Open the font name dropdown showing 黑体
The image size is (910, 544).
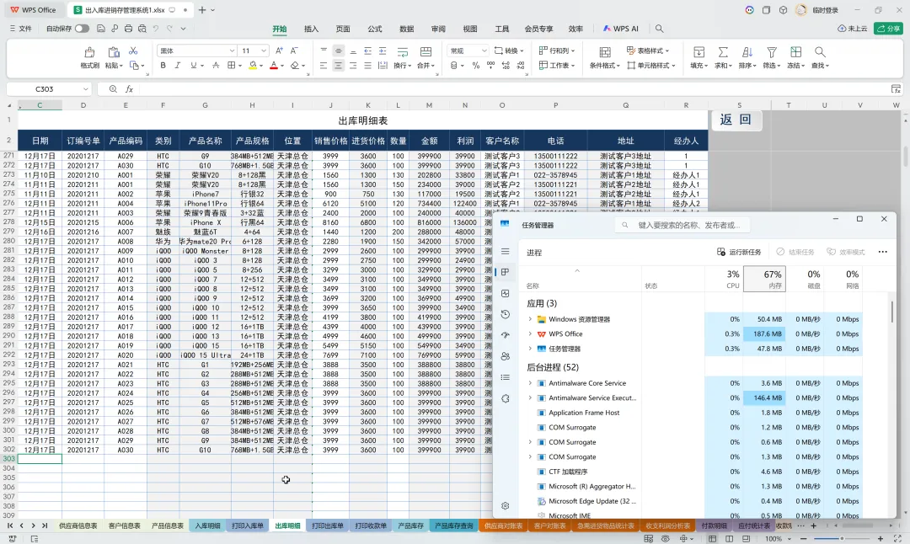[x=196, y=51]
